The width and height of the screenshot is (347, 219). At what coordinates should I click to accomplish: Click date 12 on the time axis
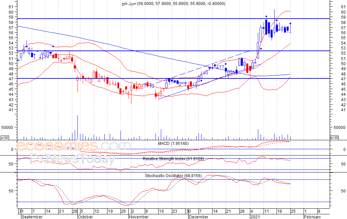(x=97, y=211)
